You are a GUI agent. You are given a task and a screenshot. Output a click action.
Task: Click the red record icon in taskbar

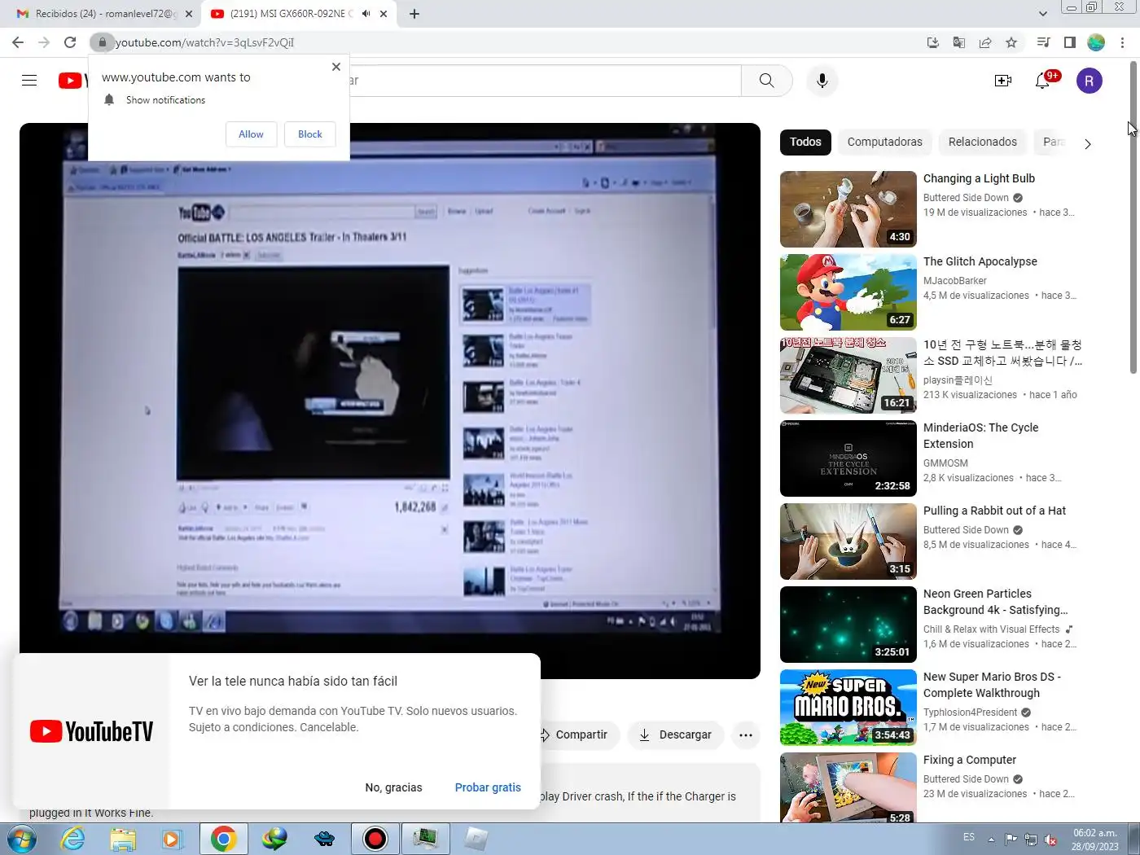(375, 839)
